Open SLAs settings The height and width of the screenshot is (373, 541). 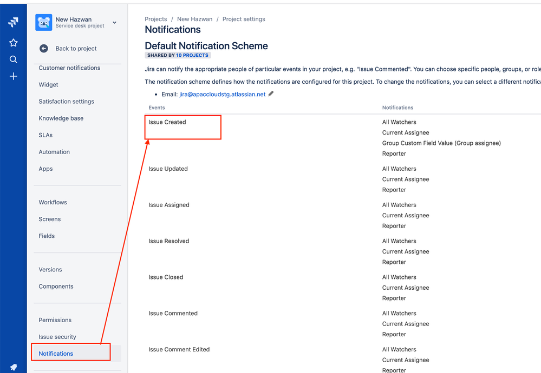tap(45, 135)
